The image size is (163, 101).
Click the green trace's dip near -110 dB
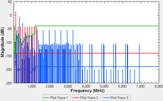(21, 45)
